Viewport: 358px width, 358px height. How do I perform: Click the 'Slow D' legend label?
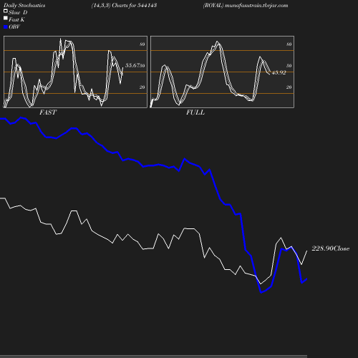[x=18, y=13]
